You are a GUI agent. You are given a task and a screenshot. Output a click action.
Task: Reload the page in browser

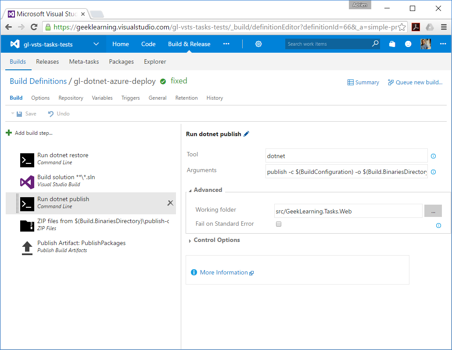click(34, 27)
